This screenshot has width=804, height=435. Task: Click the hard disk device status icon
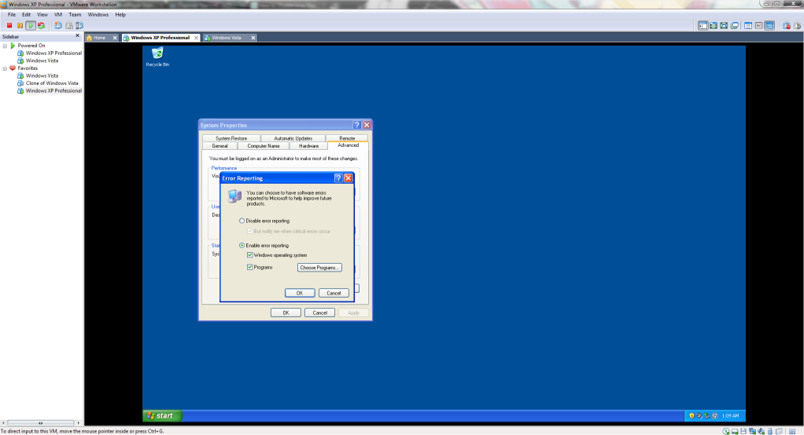point(735,431)
